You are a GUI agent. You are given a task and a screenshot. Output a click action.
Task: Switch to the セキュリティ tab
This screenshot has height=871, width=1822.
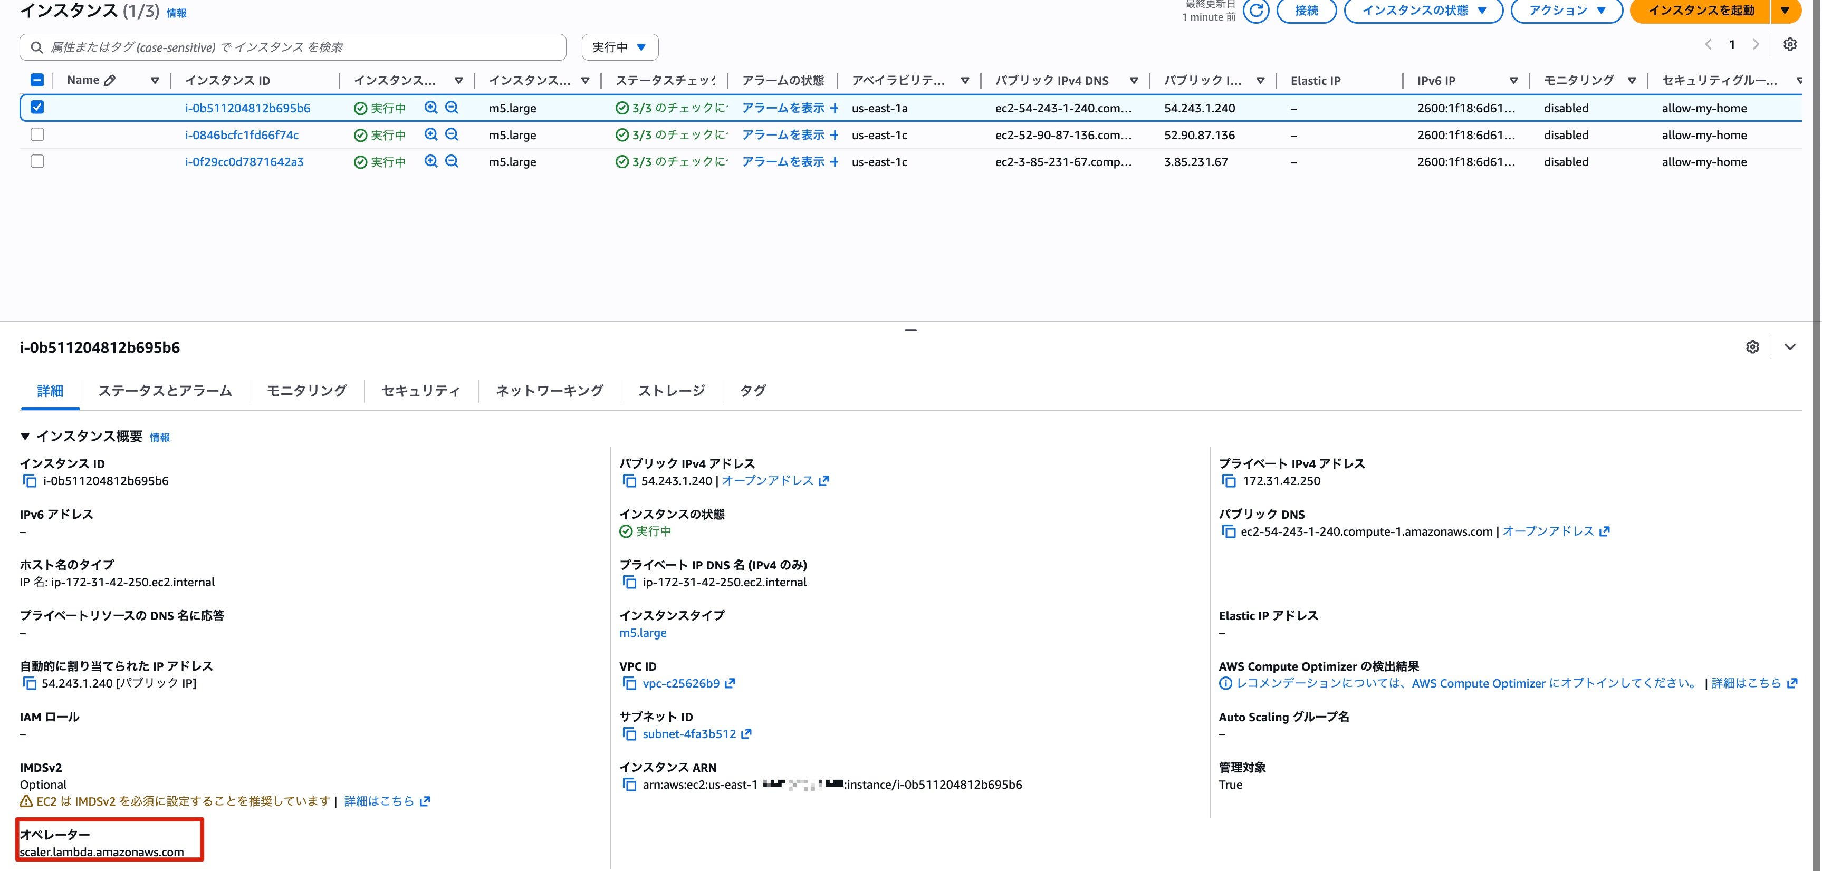pyautogui.click(x=421, y=391)
